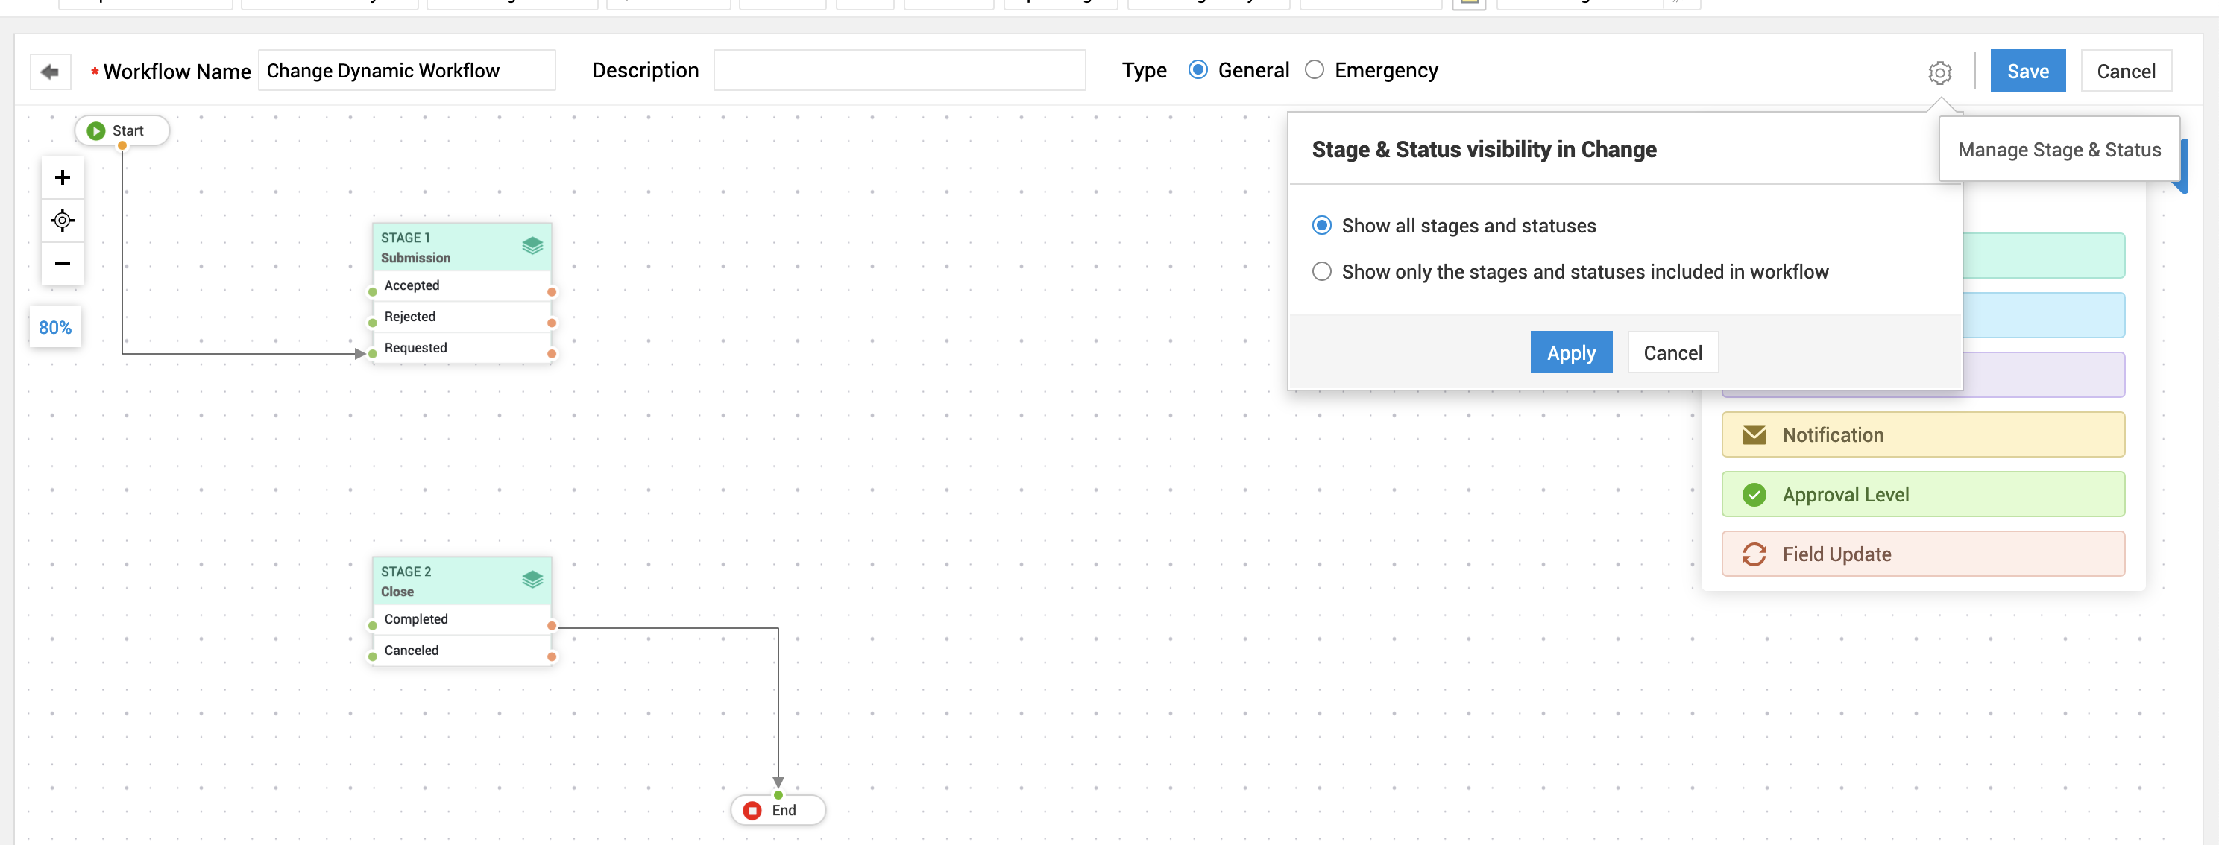The height and width of the screenshot is (845, 2219).
Task: Save the workflow
Action: (x=2027, y=72)
